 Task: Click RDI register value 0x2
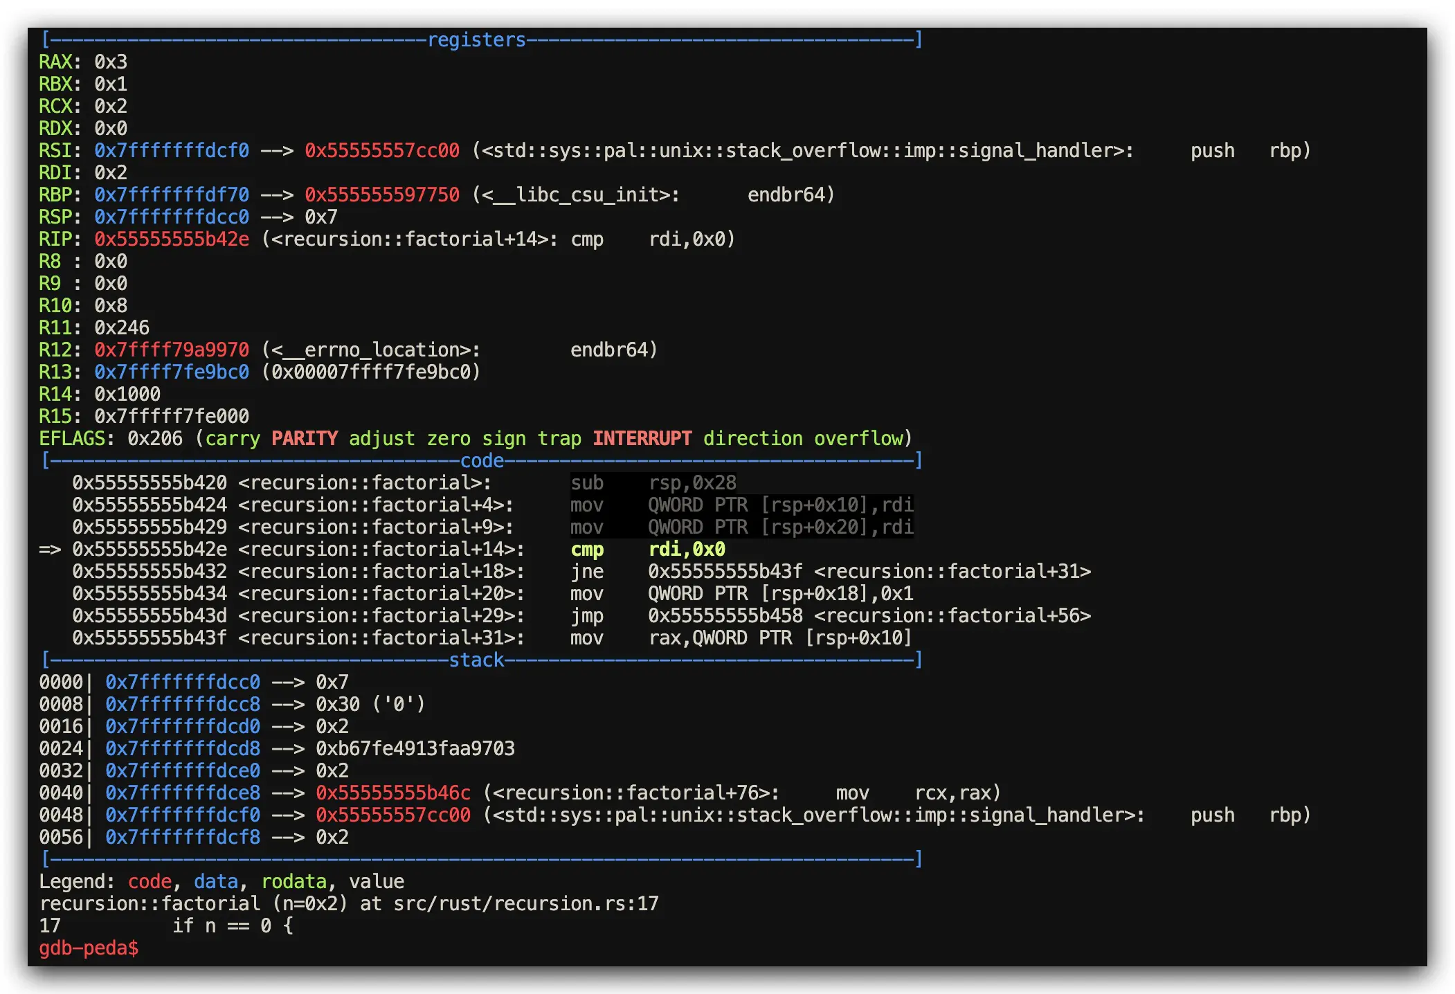pyautogui.click(x=111, y=173)
